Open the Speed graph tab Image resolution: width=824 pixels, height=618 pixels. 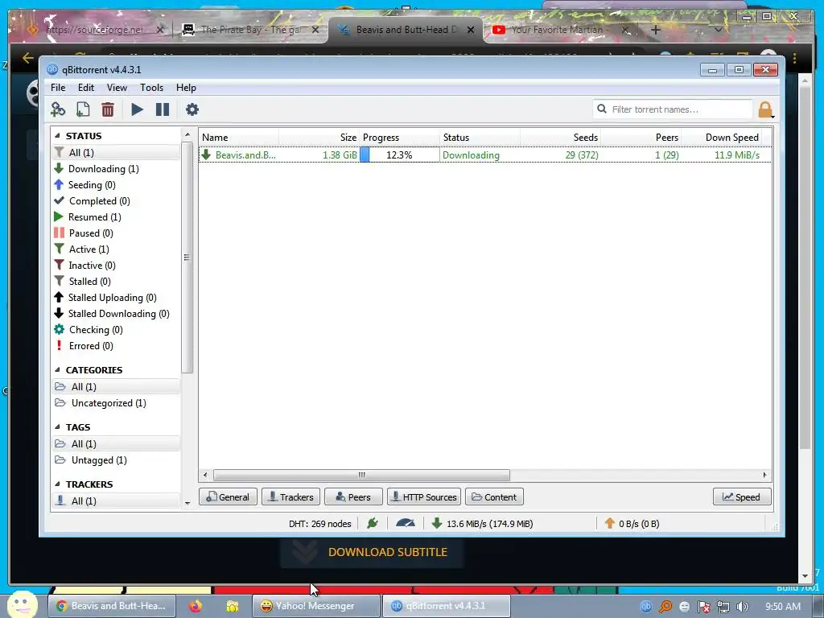(742, 496)
